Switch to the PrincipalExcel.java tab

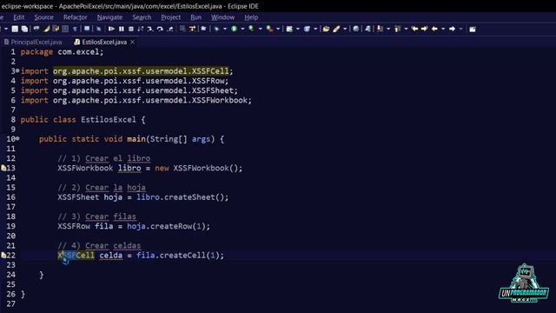coord(33,42)
